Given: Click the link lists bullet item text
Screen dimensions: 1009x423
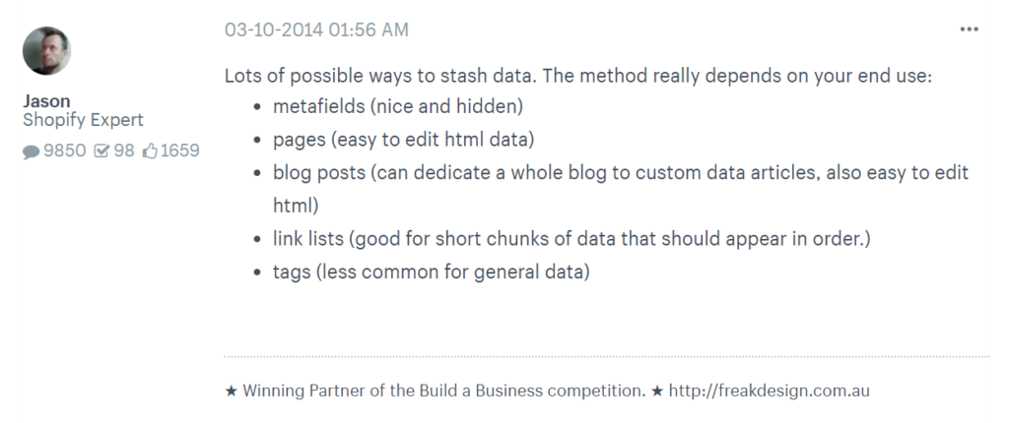Looking at the screenshot, I should pos(572,239).
